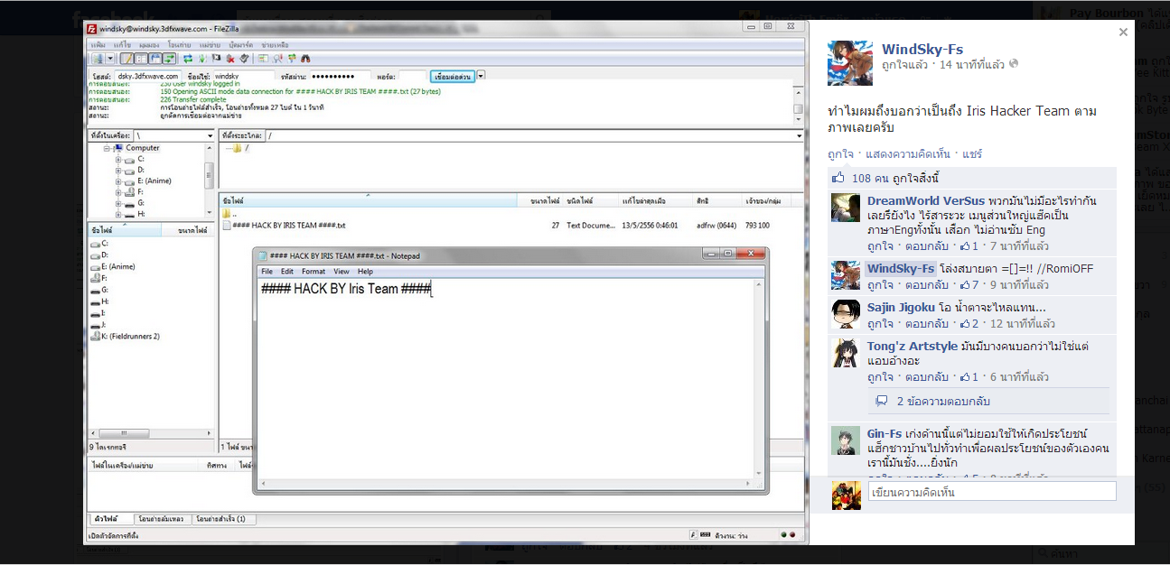Click the process queue toolbar icon
This screenshot has width=1170, height=565.
202,59
